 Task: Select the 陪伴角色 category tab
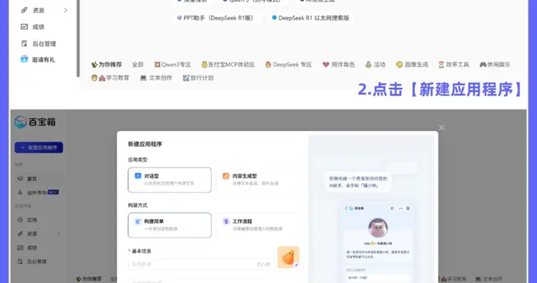pyautogui.click(x=339, y=64)
